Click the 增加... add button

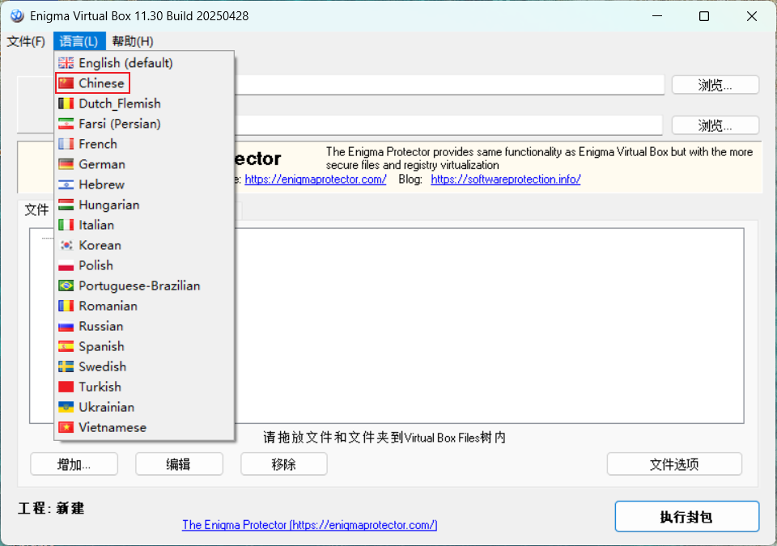[74, 464]
